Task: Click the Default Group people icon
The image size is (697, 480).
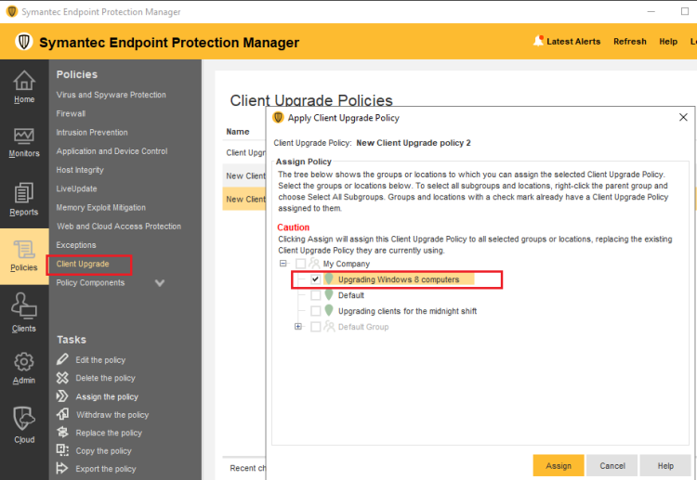Action: [329, 327]
